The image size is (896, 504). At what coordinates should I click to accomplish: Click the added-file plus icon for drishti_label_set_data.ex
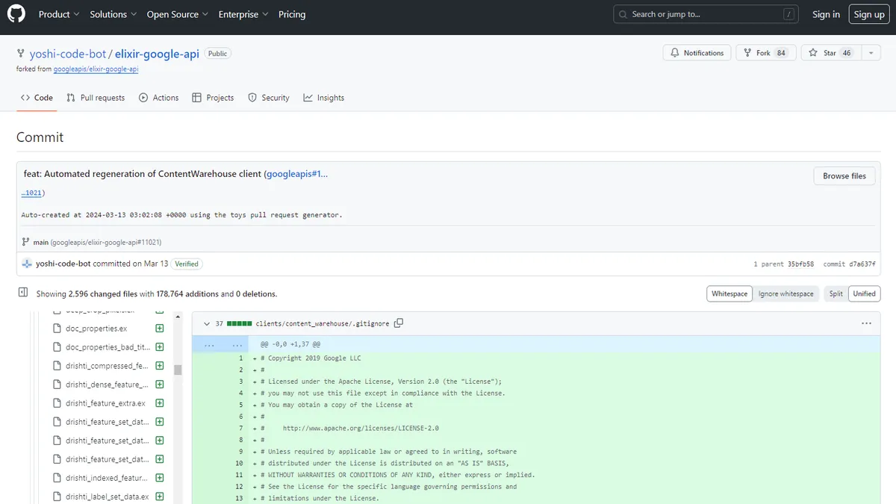point(160,497)
